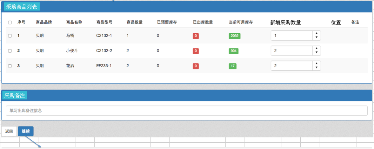This screenshot has width=374, height=149.
Task: Click the red 0 badge for 花洒
Action: click(196, 66)
